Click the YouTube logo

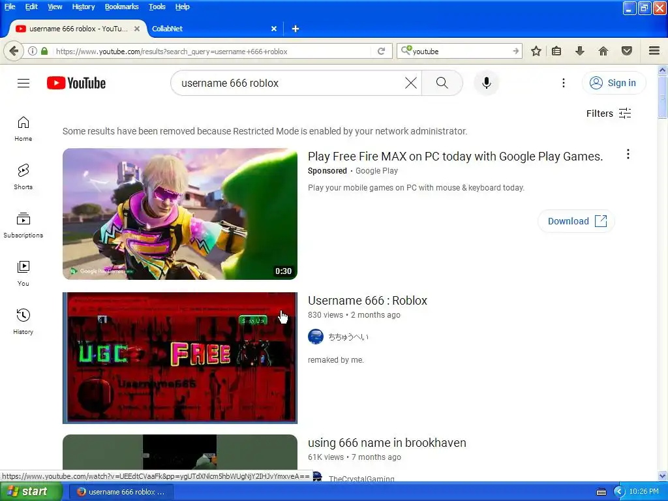[76, 83]
